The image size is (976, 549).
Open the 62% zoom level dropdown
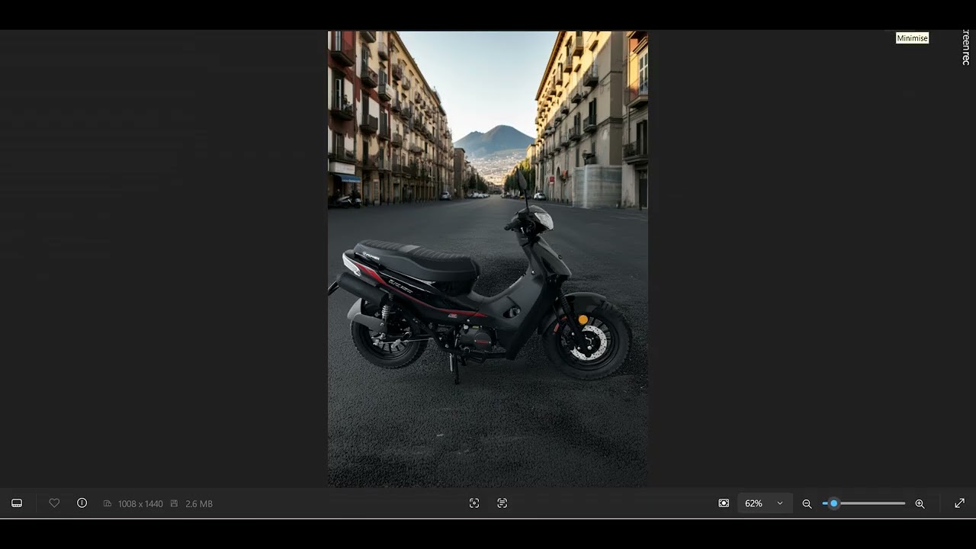[x=765, y=503]
